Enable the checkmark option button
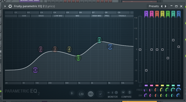 pyautogui.click(x=100, y=94)
